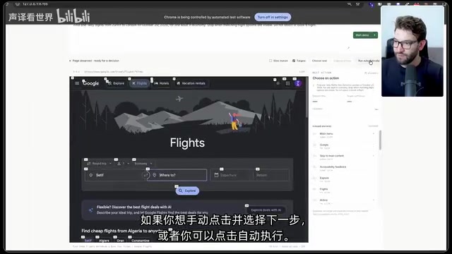Click Run automatically button
Image resolution: width=452 pixels, height=254 pixels.
(369, 61)
